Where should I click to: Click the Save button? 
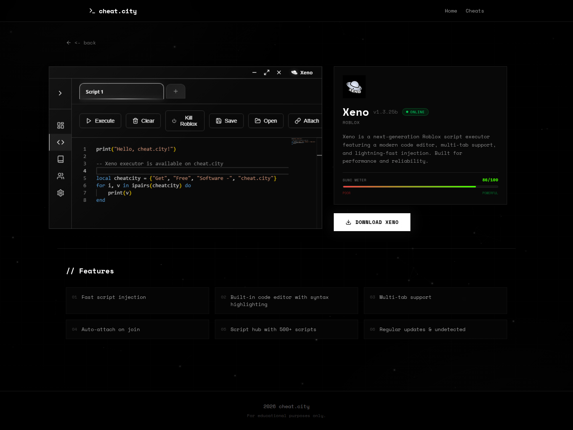pyautogui.click(x=226, y=121)
